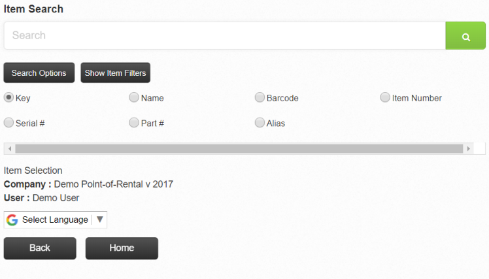Pick the Serial # radio button
This screenshot has height=279, width=489.
[9, 122]
